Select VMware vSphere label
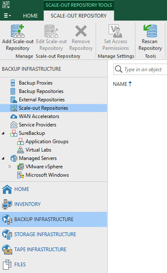Image resolution: width=167 pixels, height=273 pixels. 44,167
